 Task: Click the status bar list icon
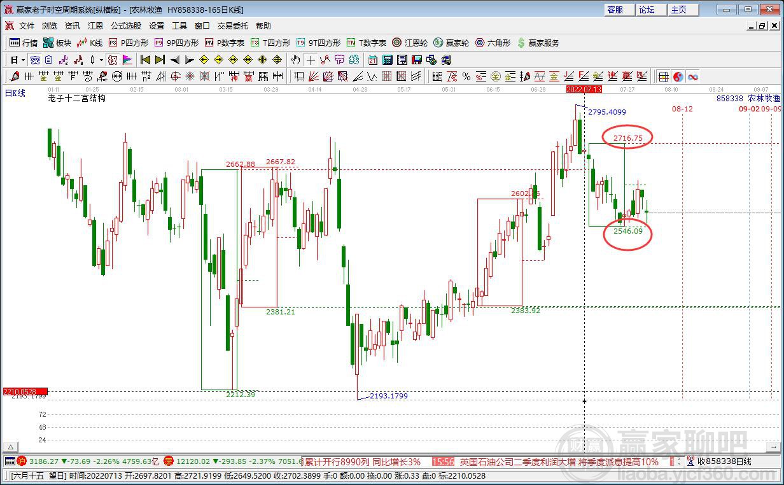point(9,461)
